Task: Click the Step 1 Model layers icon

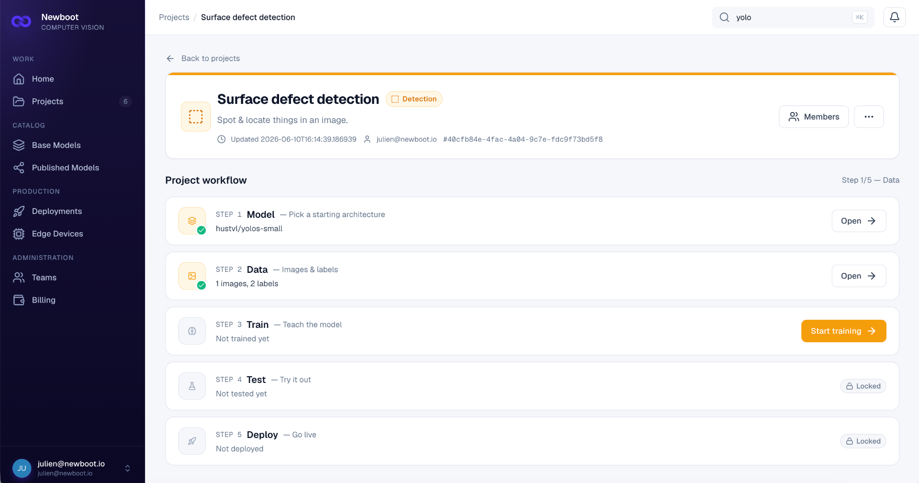Action: 192,221
